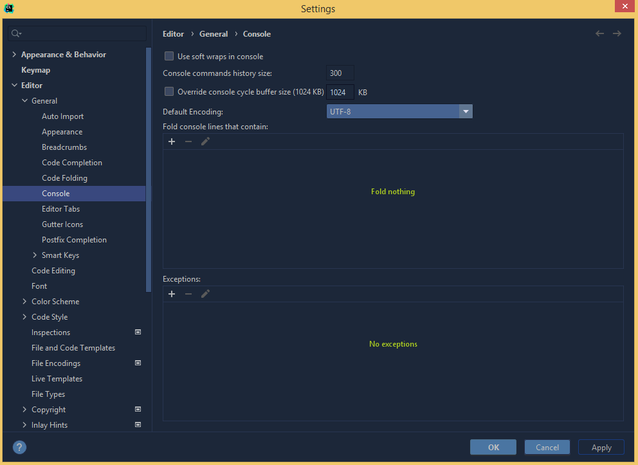Click the CLion app icon in title bar
This screenshot has height=465, width=638.
click(x=8, y=8)
